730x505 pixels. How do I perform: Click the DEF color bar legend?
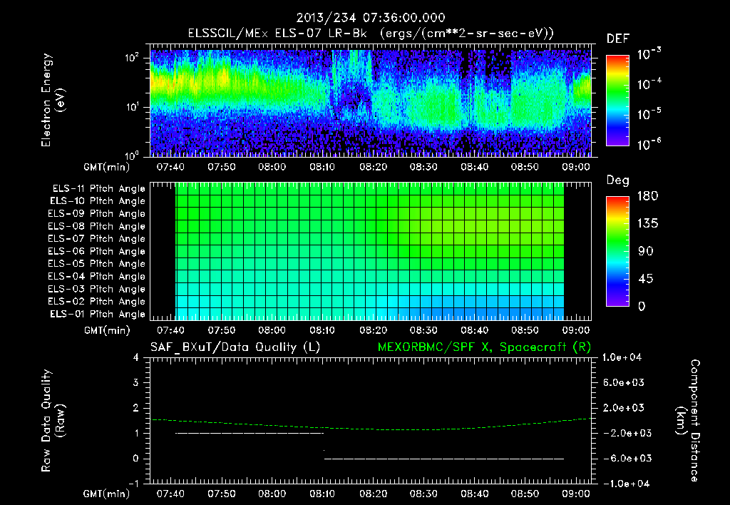(617, 100)
